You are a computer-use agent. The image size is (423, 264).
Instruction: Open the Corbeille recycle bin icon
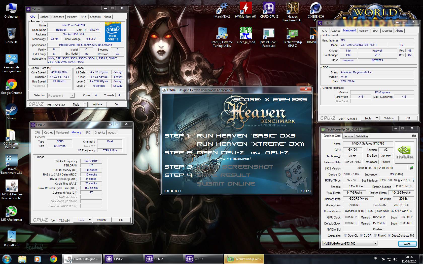pyautogui.click(x=11, y=35)
